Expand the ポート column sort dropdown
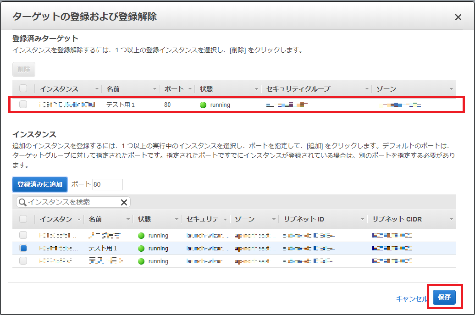 [x=189, y=89]
